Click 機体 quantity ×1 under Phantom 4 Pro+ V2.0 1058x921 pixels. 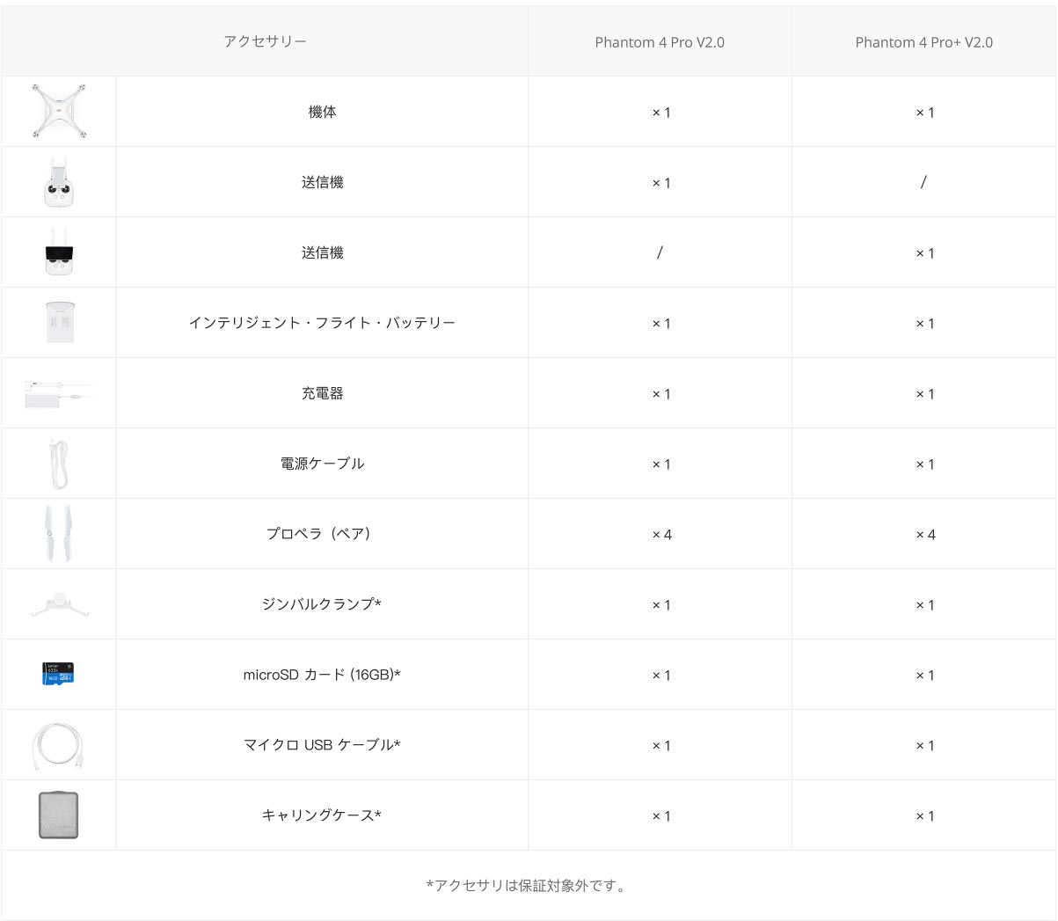pyautogui.click(x=924, y=113)
